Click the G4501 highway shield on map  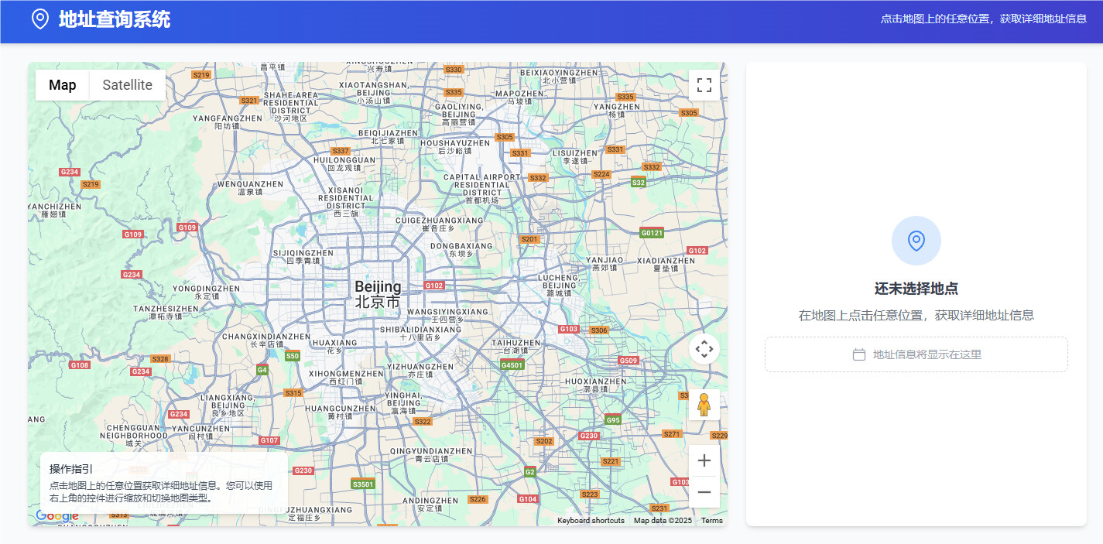click(512, 365)
